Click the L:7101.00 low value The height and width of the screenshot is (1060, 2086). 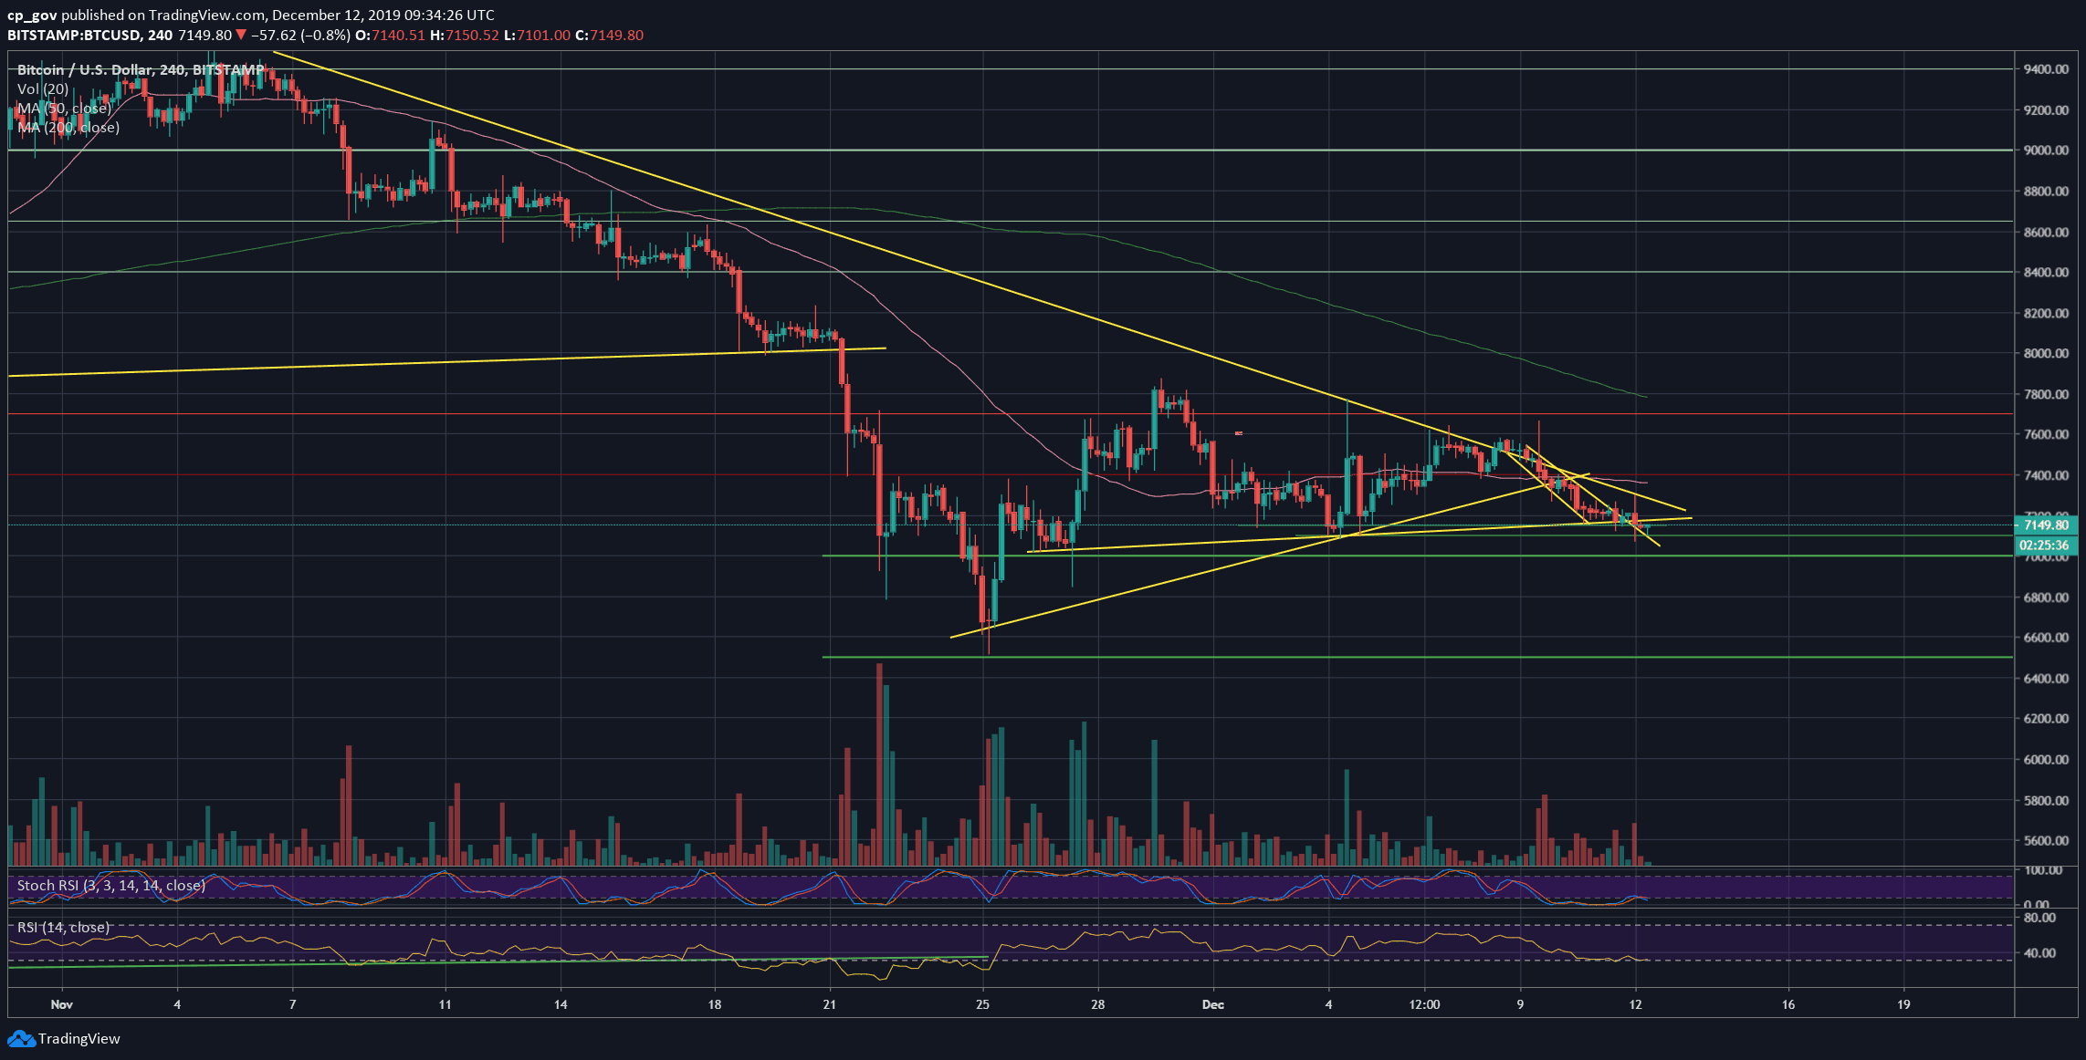537,35
